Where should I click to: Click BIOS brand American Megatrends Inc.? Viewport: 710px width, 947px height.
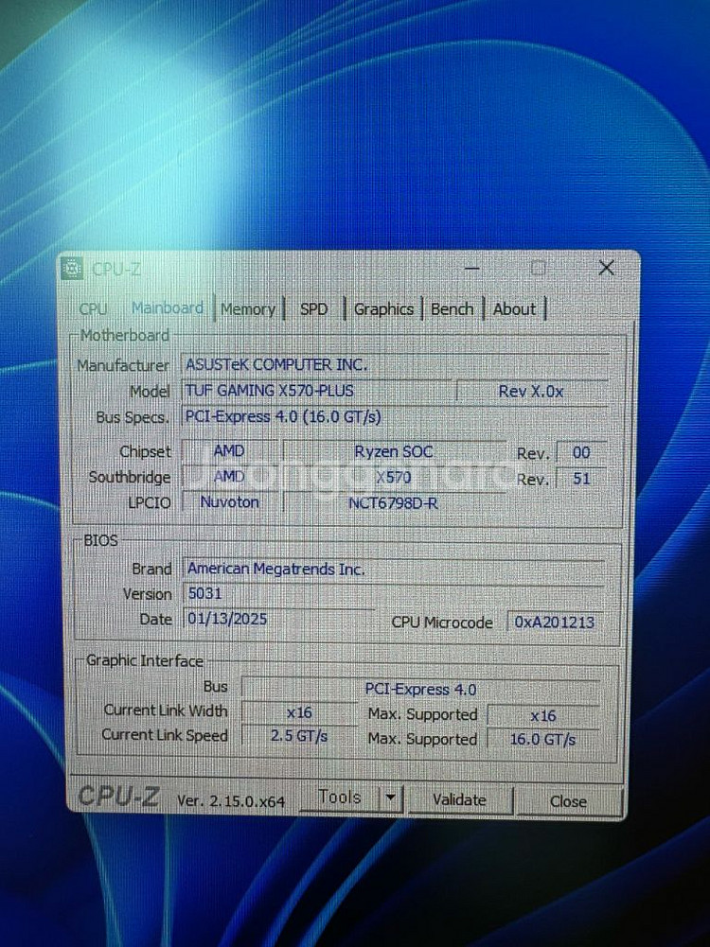(393, 569)
